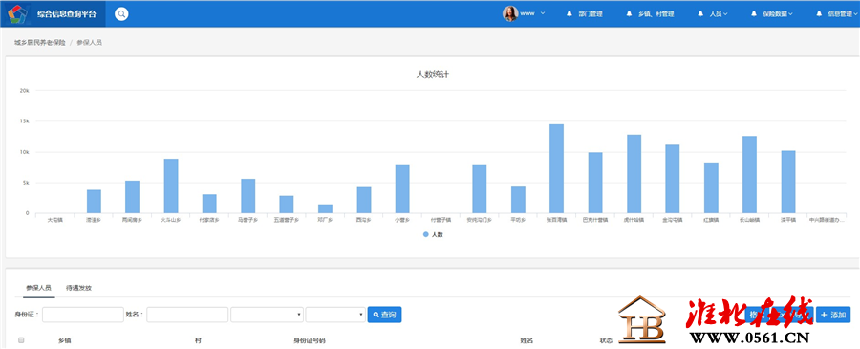Click bell icon beside 乡镇、村管理

click(x=629, y=13)
